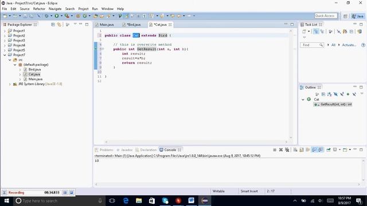Open the New Task dropdown arrow in Task List
Screen dimensions: 367x206
click(x=309, y=31)
